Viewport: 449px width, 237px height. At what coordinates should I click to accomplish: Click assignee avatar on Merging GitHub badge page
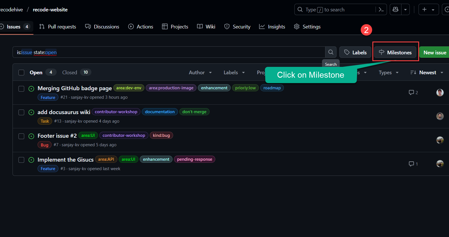440,92
